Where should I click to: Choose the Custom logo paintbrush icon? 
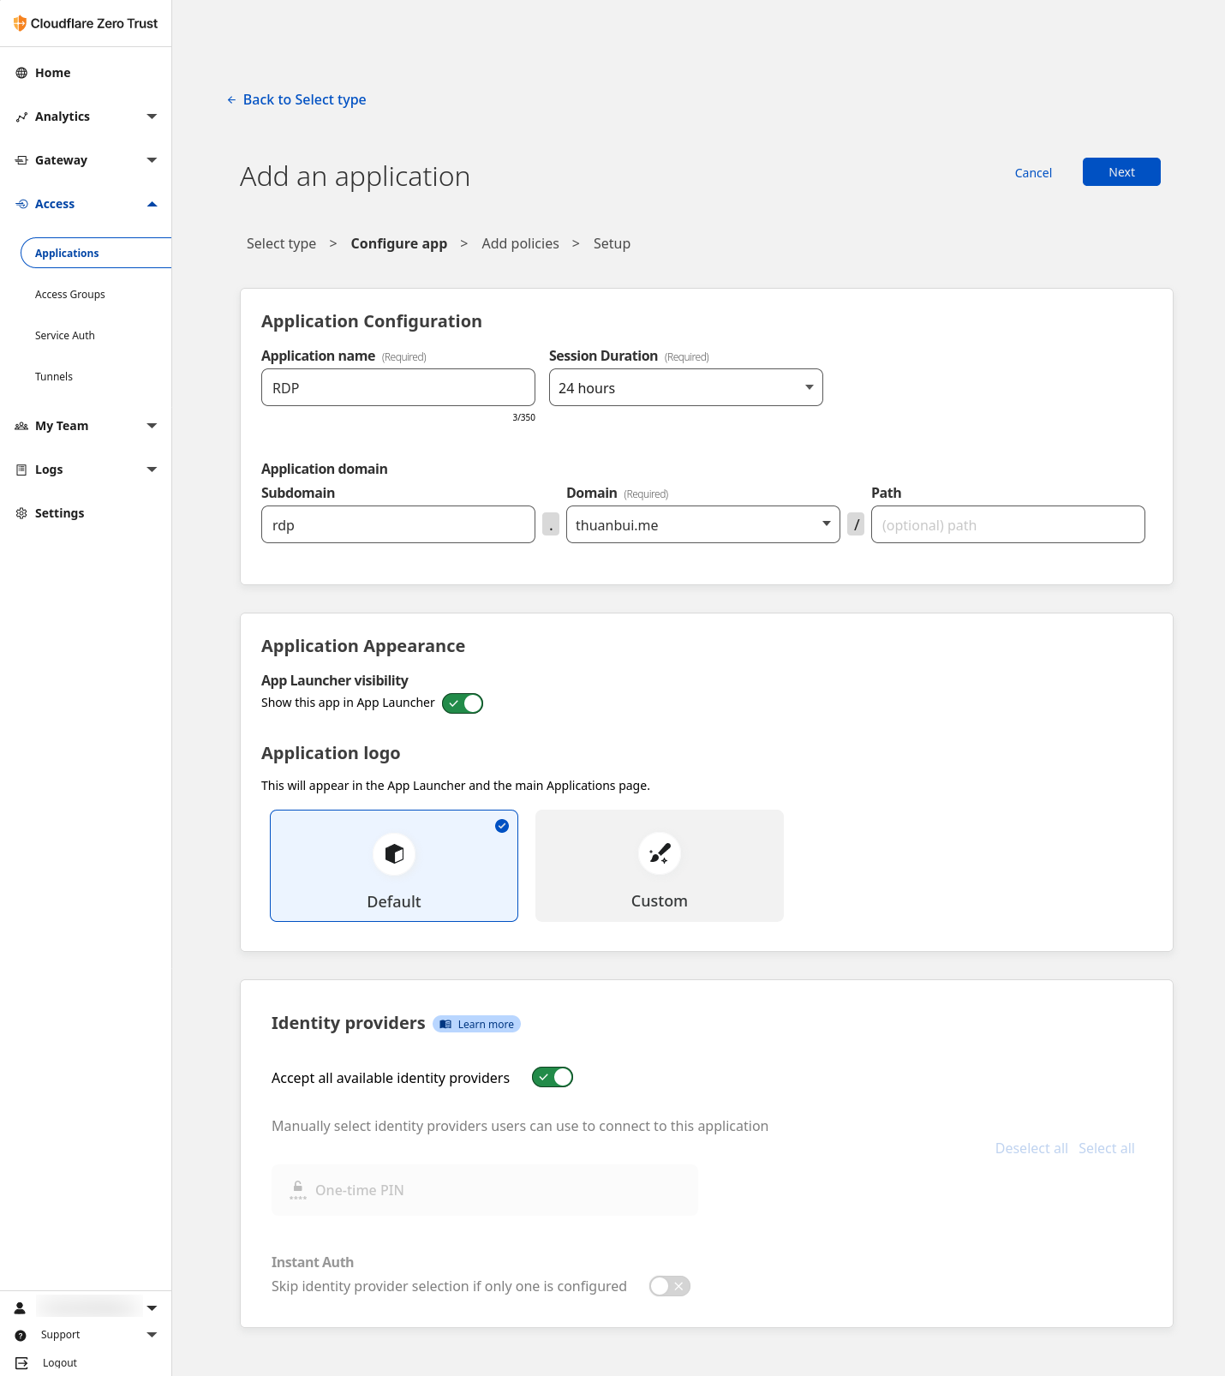tap(659, 854)
